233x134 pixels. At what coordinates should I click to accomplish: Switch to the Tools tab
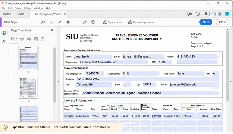click(20, 14)
